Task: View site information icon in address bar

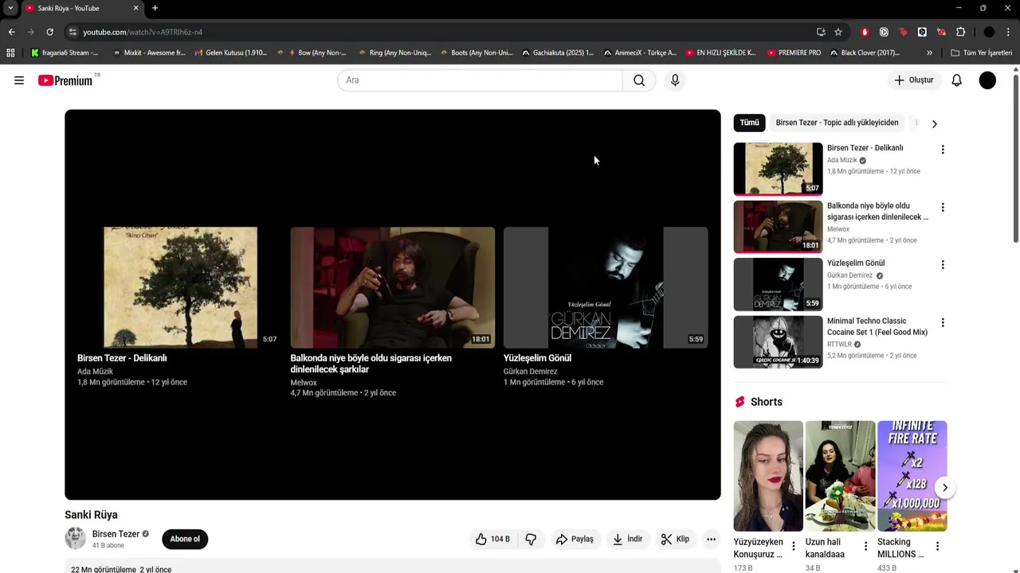Action: click(73, 32)
